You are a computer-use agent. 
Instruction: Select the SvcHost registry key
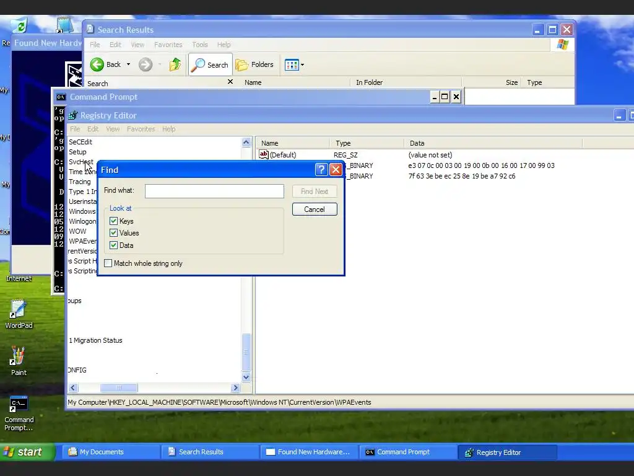(x=81, y=162)
